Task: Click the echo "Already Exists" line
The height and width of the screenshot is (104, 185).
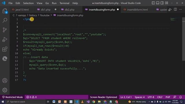Action: coord(40,50)
